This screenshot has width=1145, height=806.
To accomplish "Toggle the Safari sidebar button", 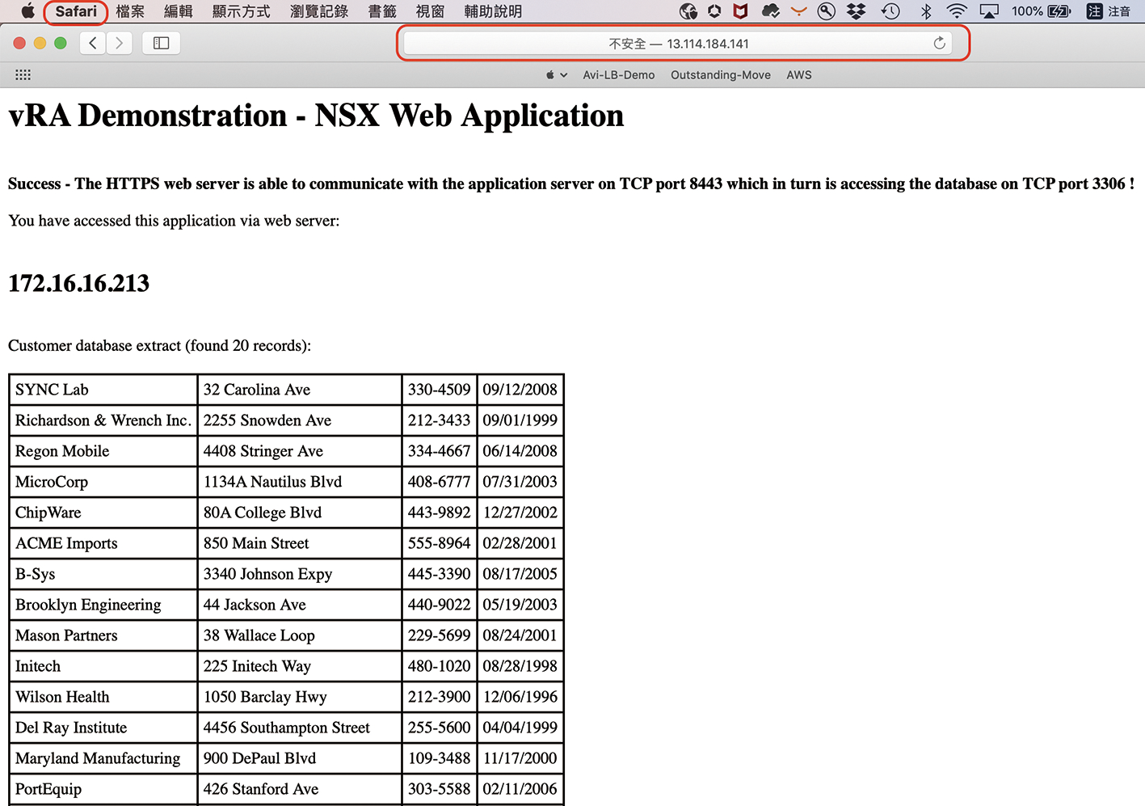I will (161, 43).
